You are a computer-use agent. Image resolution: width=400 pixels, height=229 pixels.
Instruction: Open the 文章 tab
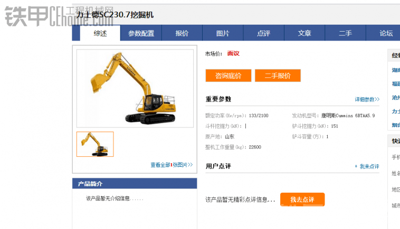(304, 33)
